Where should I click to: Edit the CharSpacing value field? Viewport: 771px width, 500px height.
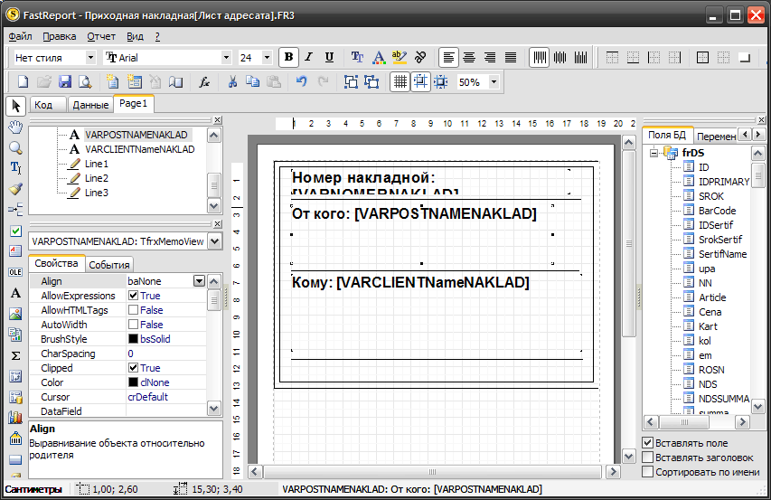point(166,354)
